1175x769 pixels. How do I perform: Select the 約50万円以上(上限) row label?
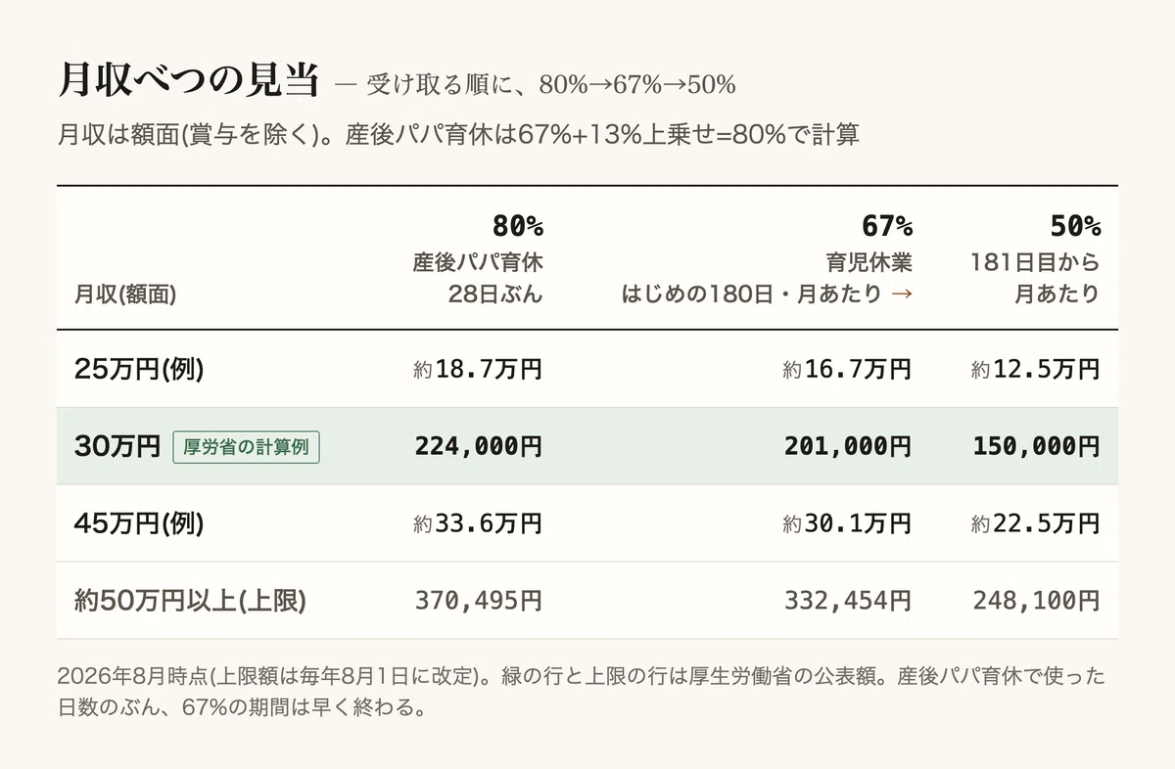[x=191, y=601]
